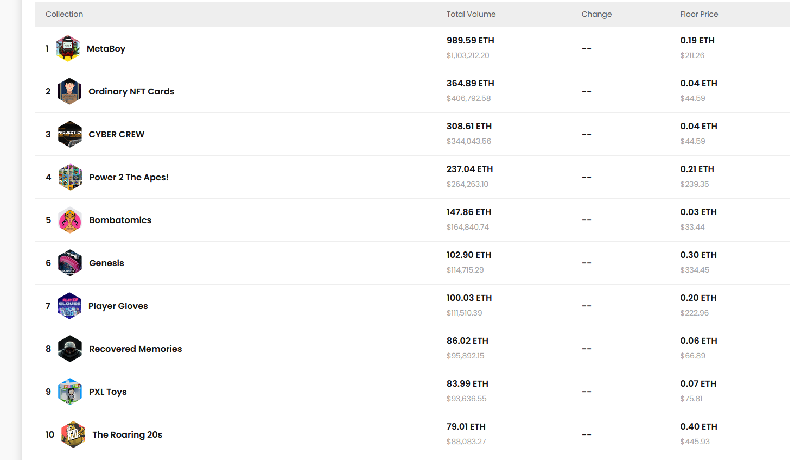
Task: Click the MetaBoy collection avatar icon
Action: 68,48
